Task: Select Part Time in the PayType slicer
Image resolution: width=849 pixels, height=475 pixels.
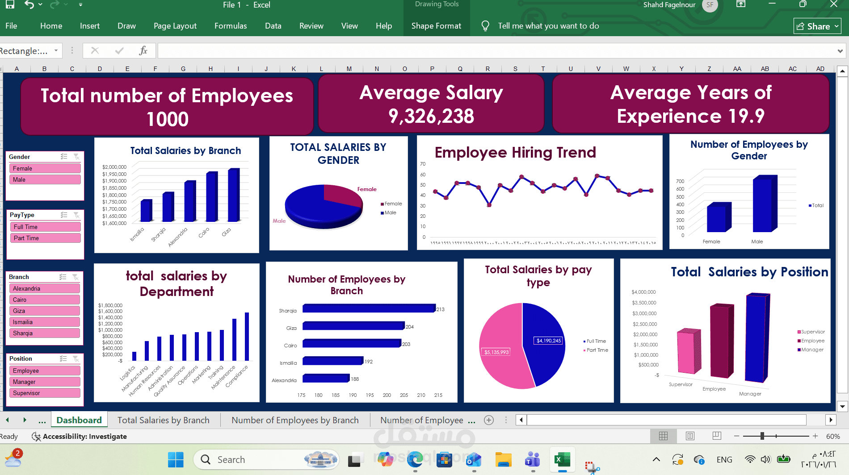Action: click(45, 238)
